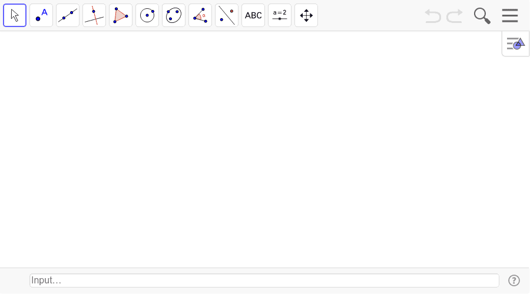Open the Search magnifier
Viewport: 530px width, 294px height.
coord(482,16)
